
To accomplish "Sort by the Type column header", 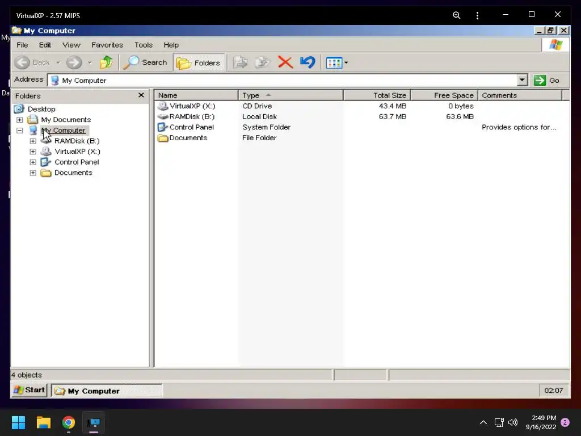I will (x=291, y=95).
